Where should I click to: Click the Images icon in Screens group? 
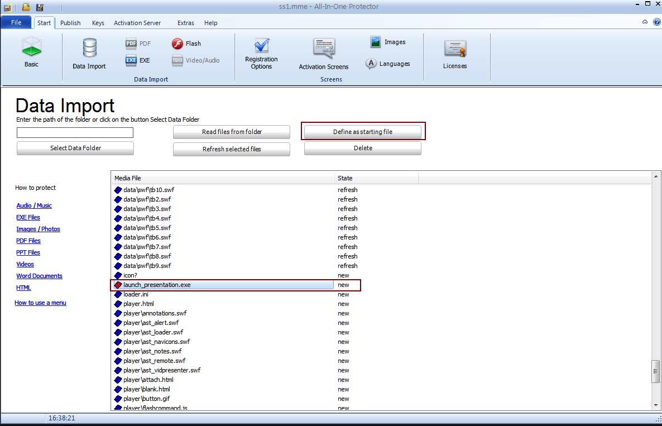click(377, 42)
